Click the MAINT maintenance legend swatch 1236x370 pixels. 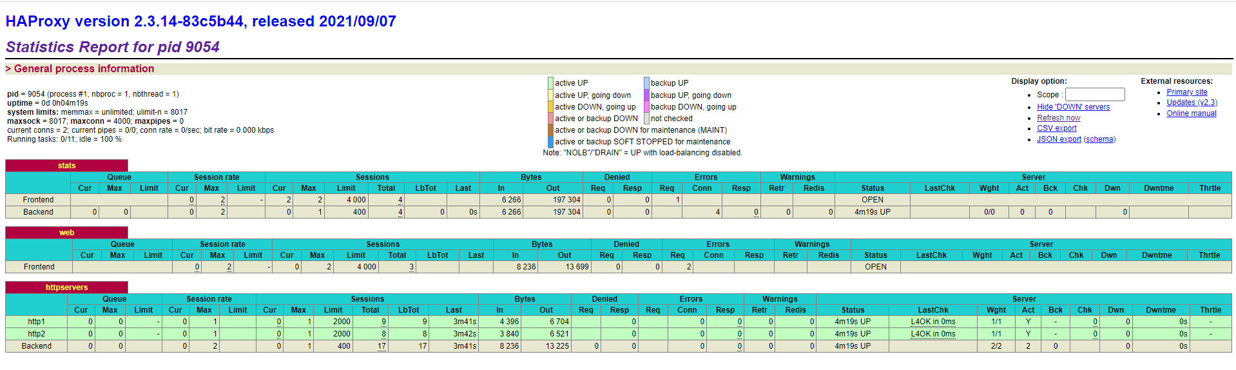click(550, 130)
